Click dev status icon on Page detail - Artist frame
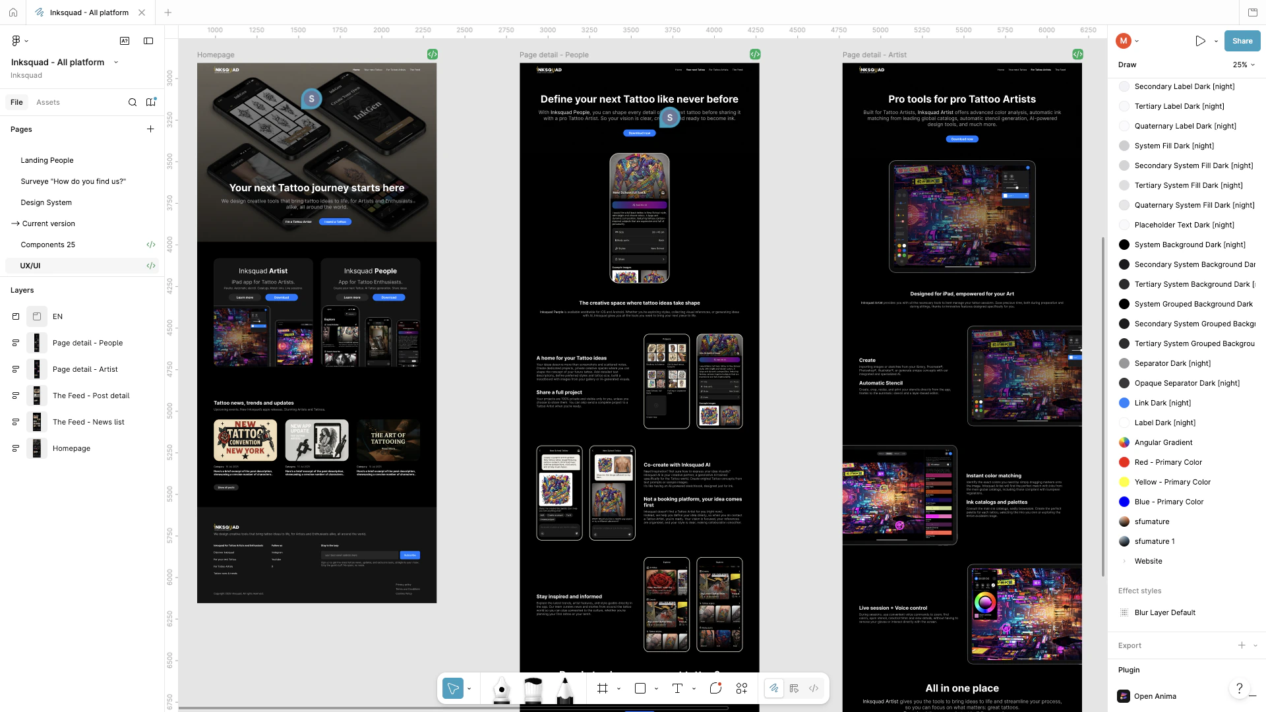Image resolution: width=1266 pixels, height=712 pixels. pos(1077,54)
